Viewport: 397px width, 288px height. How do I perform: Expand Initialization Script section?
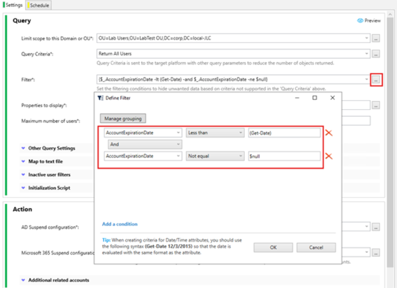click(23, 188)
